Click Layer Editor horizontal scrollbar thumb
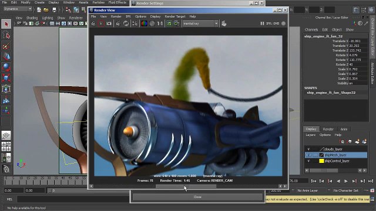376x211 pixels. (324, 171)
